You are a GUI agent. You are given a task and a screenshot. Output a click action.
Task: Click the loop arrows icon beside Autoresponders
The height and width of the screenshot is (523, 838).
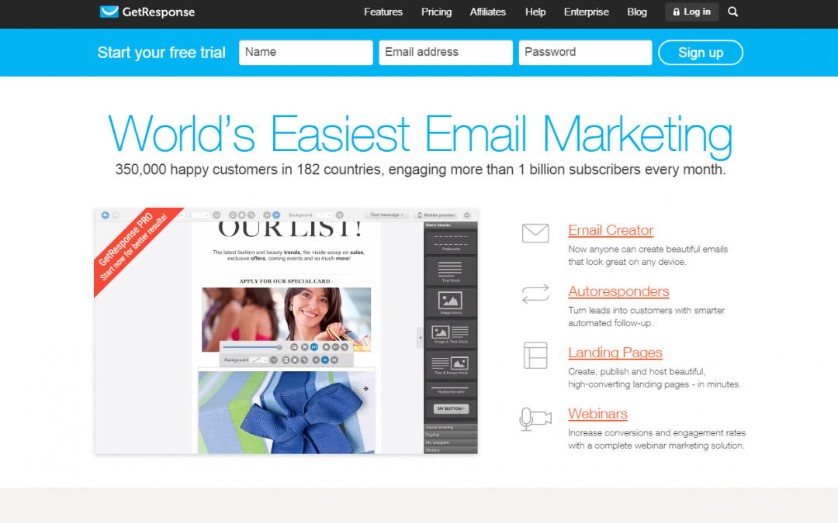535,294
